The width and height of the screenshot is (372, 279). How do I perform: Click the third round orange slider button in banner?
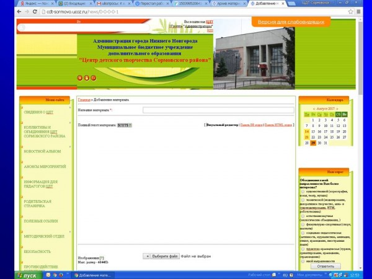94,78
